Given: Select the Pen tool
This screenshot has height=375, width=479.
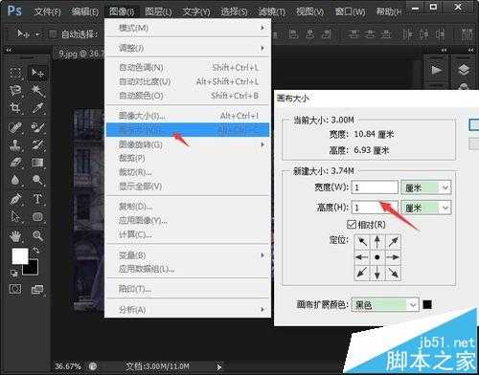Looking at the screenshot, I should tap(15, 199).
